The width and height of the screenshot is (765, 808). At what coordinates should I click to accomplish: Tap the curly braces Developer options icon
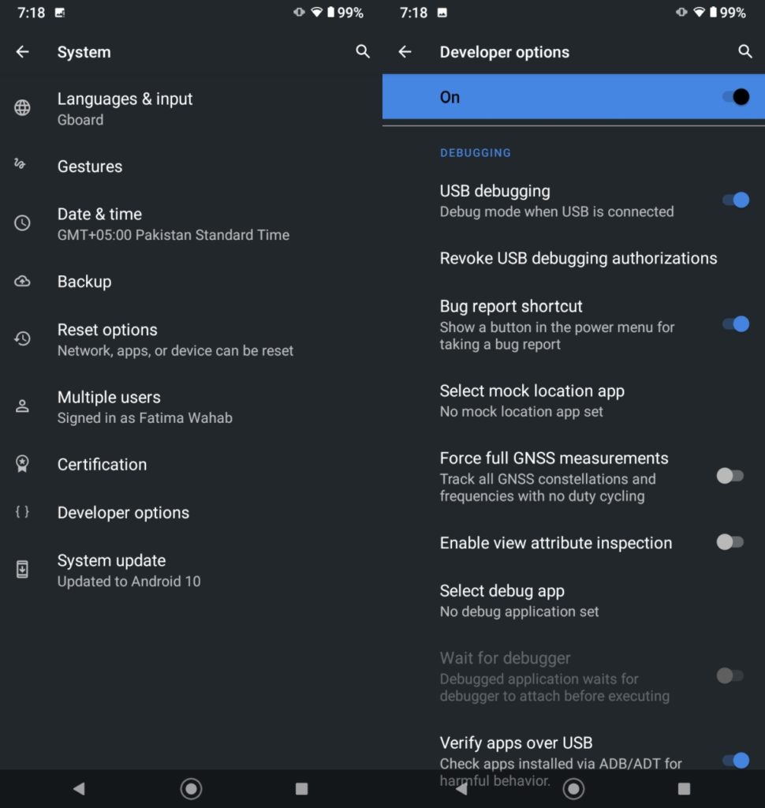(23, 512)
